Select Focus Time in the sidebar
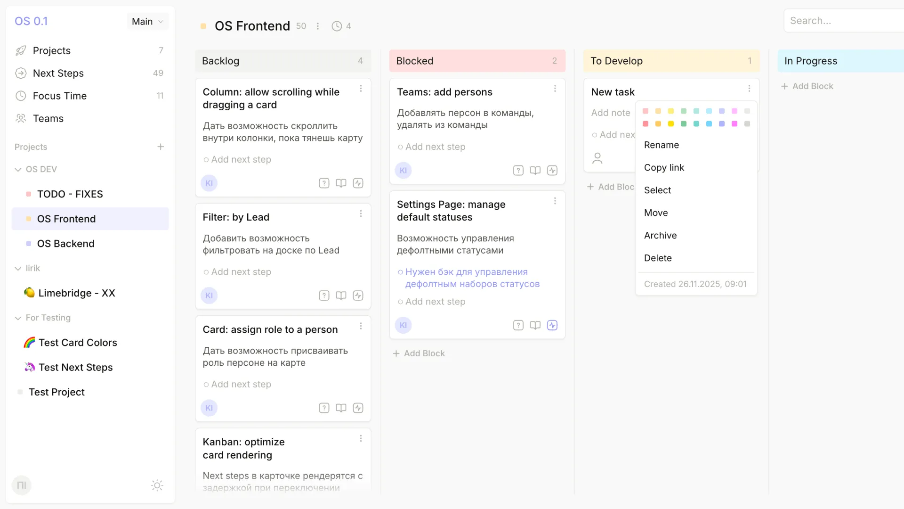This screenshot has height=509, width=904. click(x=60, y=96)
